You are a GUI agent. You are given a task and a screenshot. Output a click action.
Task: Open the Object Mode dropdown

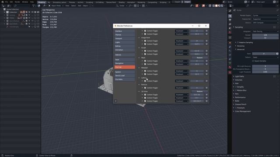(x=56, y=6)
